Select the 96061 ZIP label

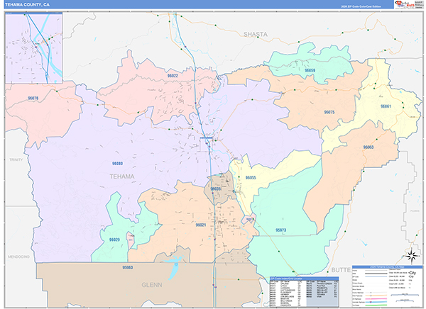[386, 106]
